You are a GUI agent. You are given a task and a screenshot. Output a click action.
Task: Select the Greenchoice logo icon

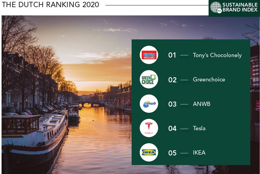(x=149, y=79)
